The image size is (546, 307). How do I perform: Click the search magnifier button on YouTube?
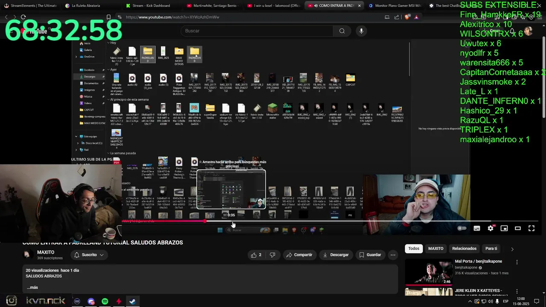(x=342, y=31)
